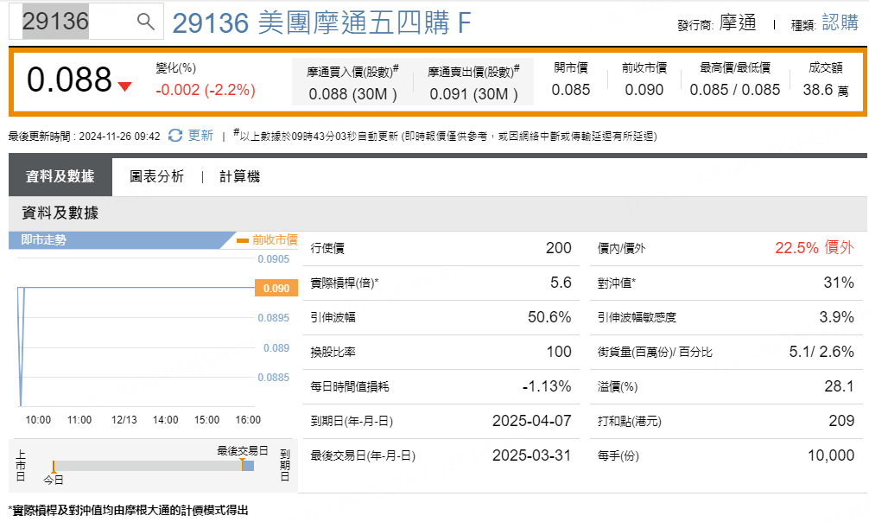The image size is (869, 522).
Task: Click the blue refresh arrows icon
Action: 175,136
